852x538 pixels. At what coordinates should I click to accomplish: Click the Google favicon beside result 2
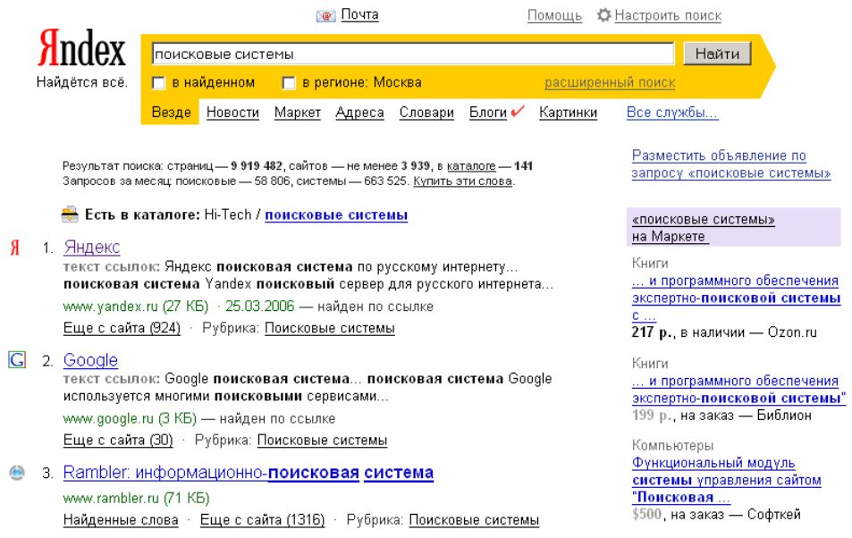tap(17, 360)
